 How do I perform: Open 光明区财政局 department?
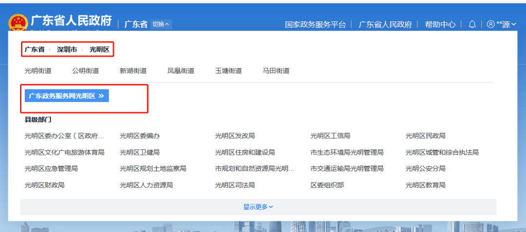pyautogui.click(x=45, y=185)
